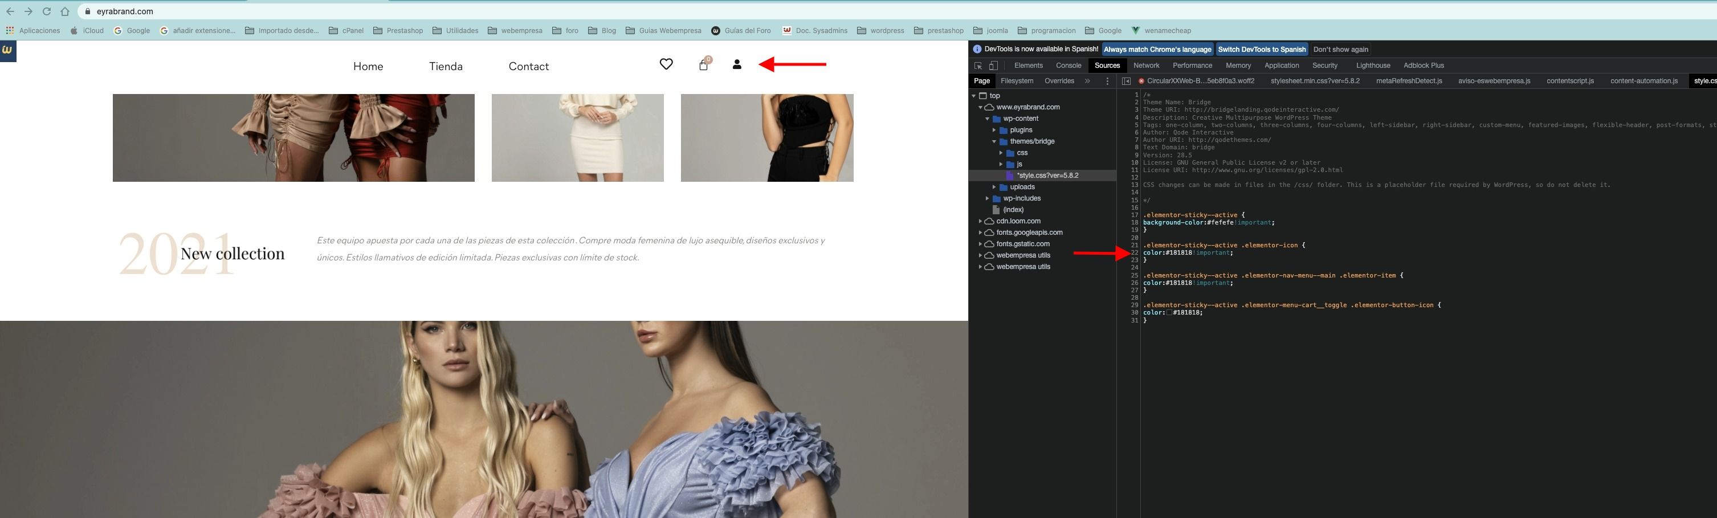Open the shopping cart bag icon
Screen dimensions: 1717x518
tap(703, 64)
